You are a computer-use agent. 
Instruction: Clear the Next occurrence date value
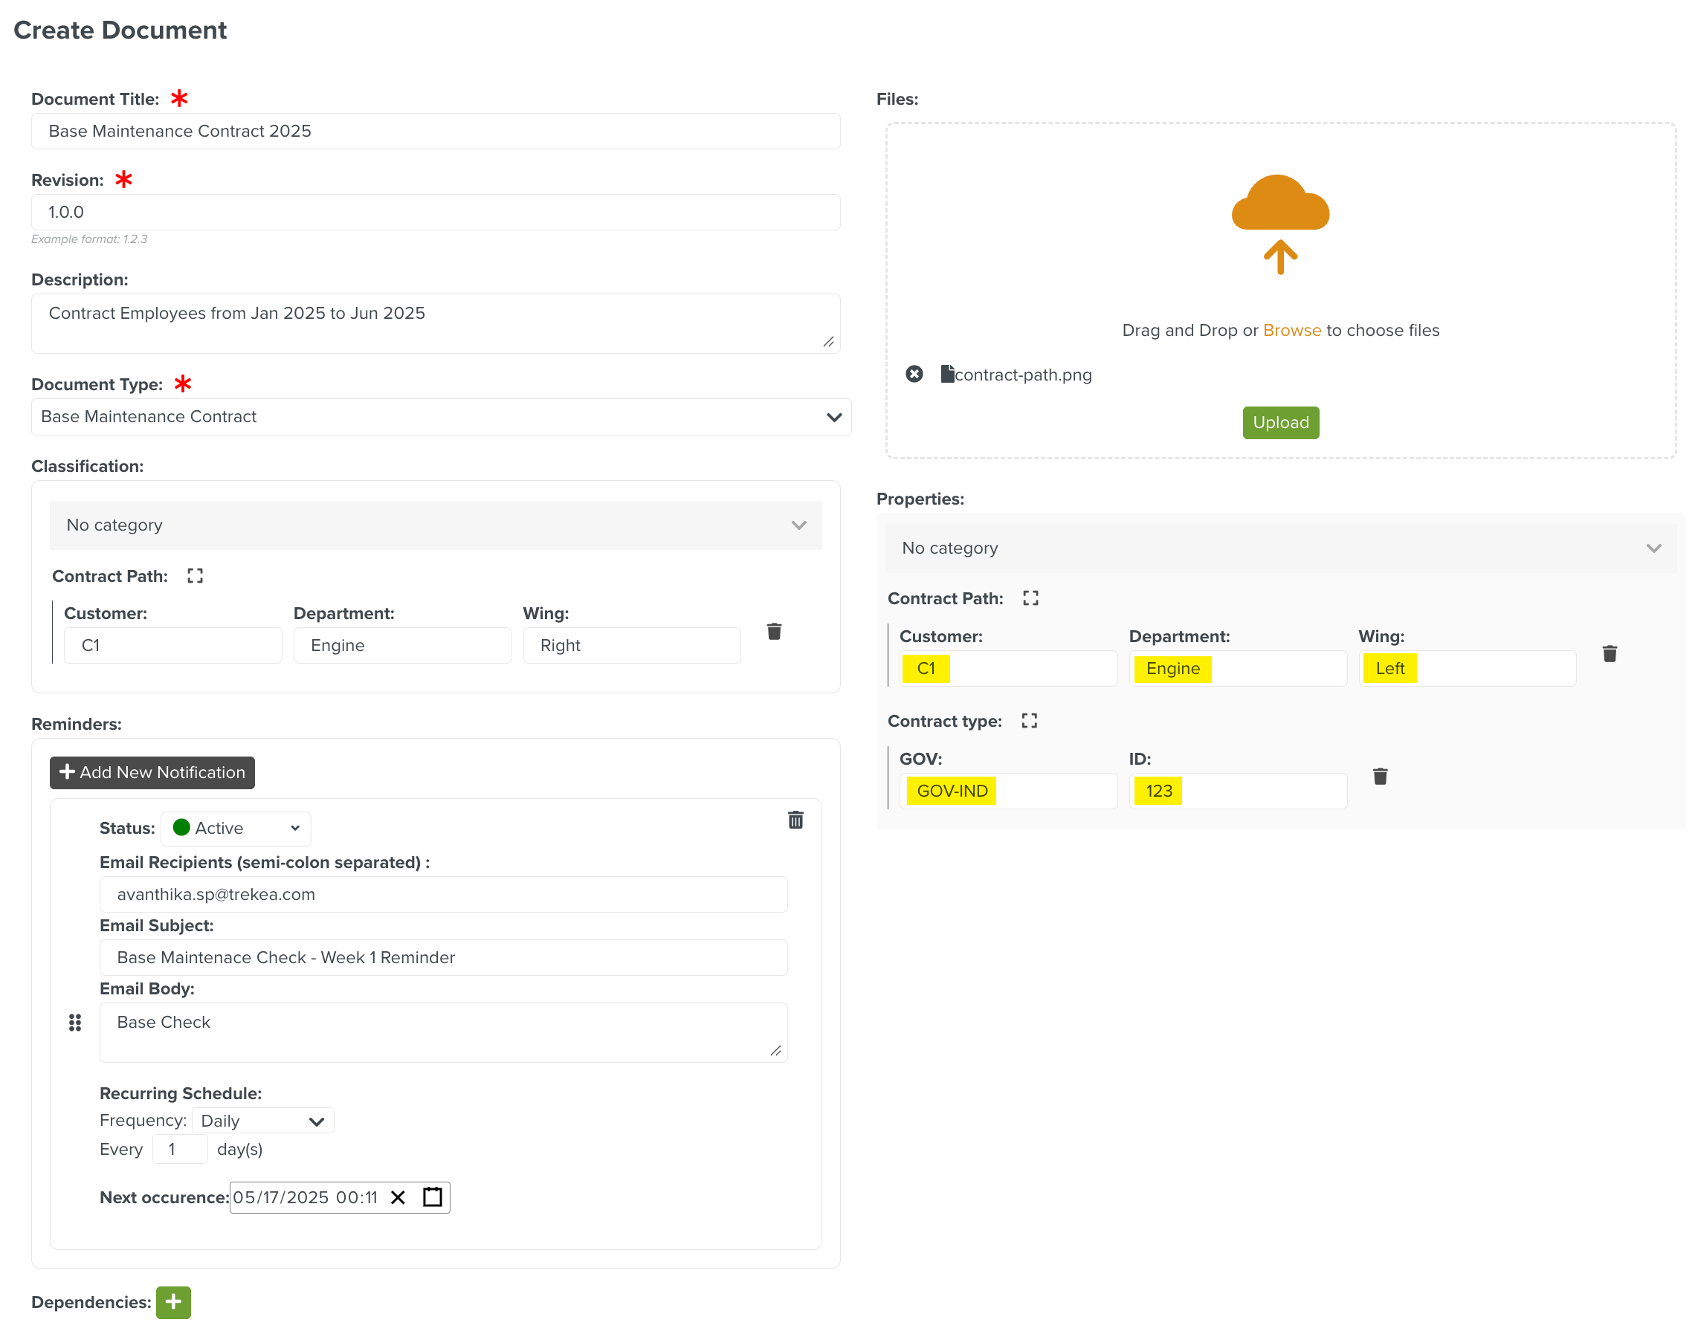[x=398, y=1197]
